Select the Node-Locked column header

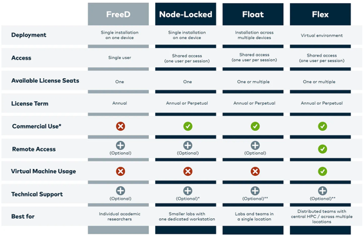186,14
